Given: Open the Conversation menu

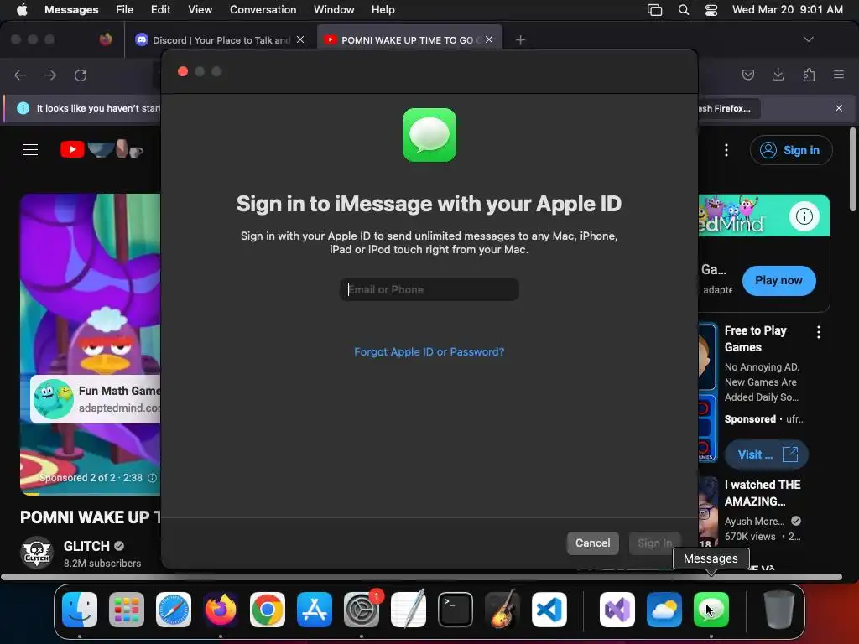Looking at the screenshot, I should 263,10.
